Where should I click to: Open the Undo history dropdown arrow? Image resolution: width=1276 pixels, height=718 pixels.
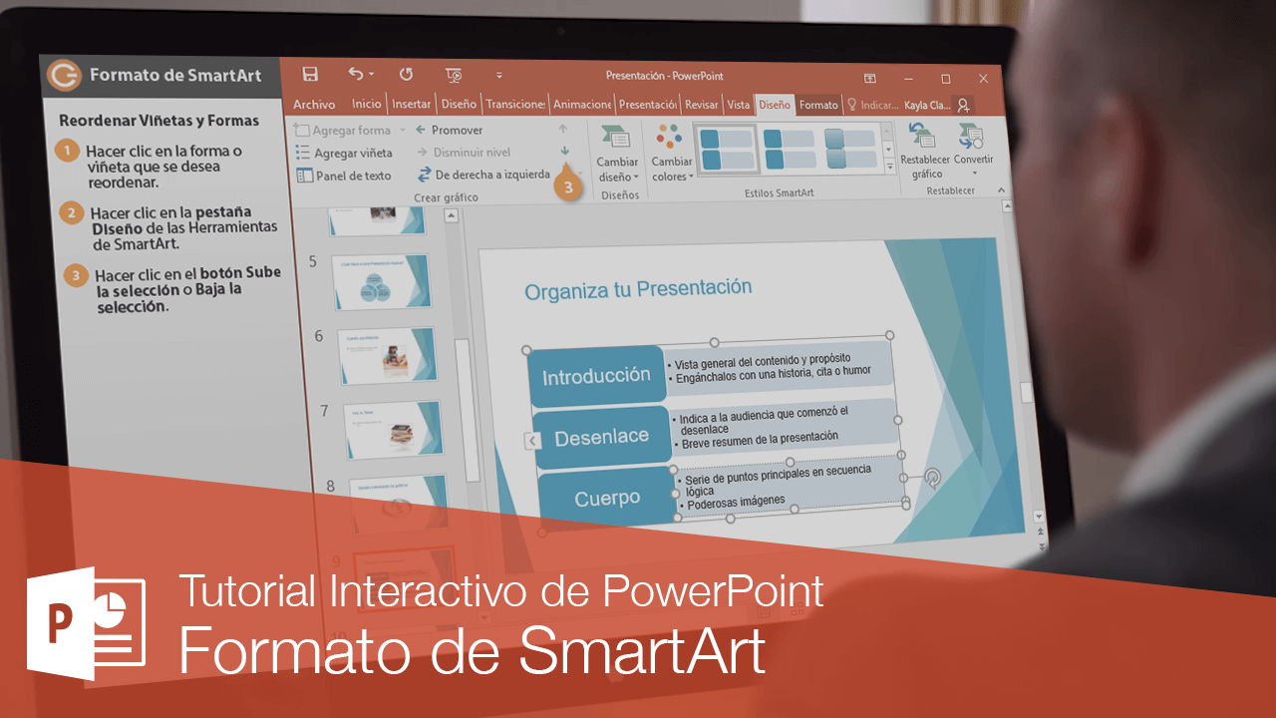(x=372, y=75)
